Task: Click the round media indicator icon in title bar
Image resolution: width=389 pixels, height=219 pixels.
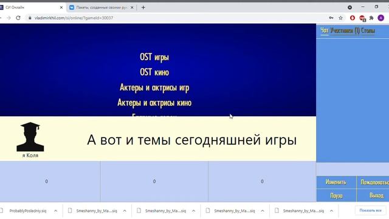Action: [350, 7]
